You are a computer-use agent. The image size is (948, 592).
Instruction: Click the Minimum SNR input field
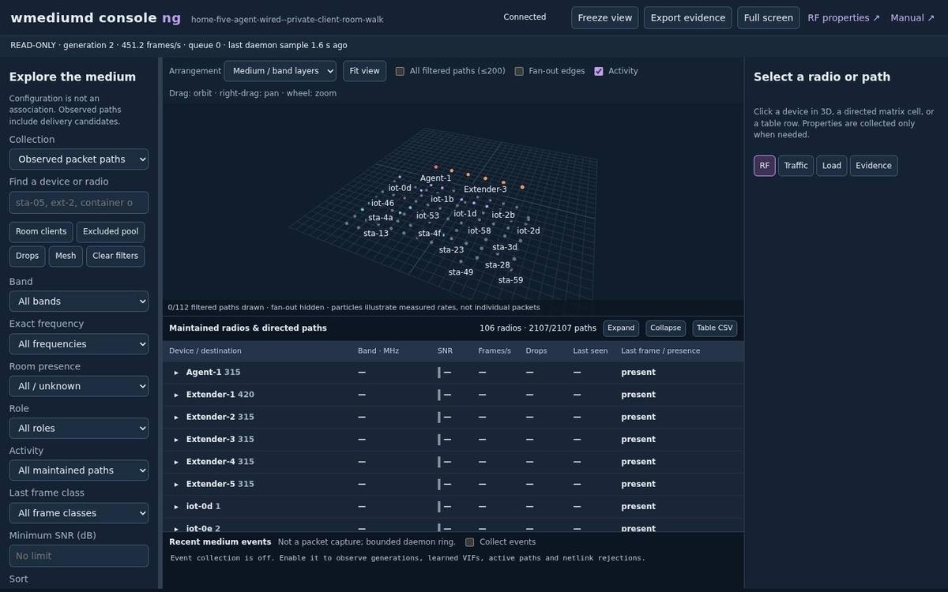(x=79, y=556)
